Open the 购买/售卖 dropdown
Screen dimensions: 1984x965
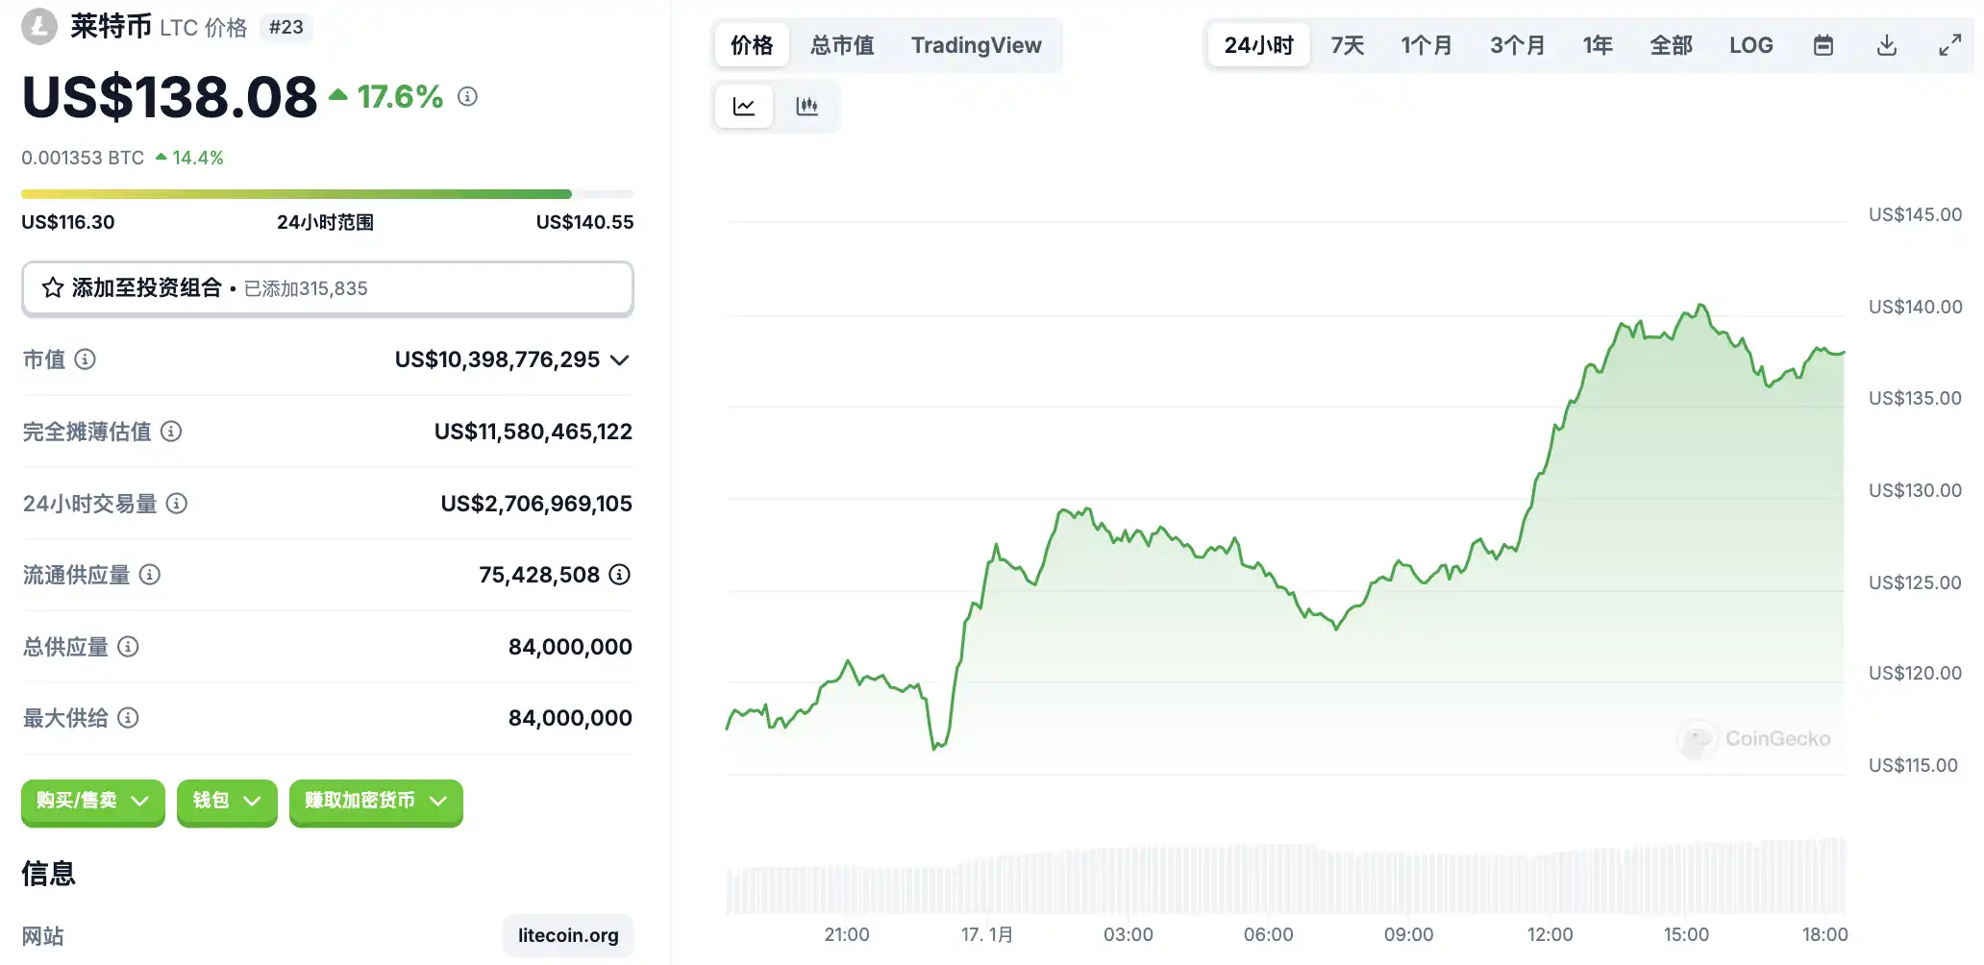(x=92, y=801)
